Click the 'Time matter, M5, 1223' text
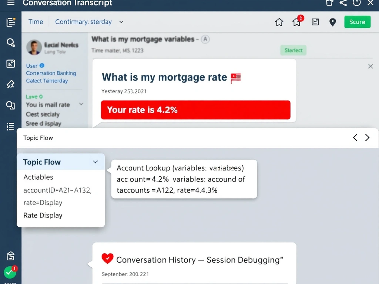Viewport: 379px width, 284px height. coord(117,50)
